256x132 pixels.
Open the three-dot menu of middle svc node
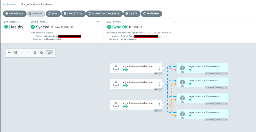159,84
